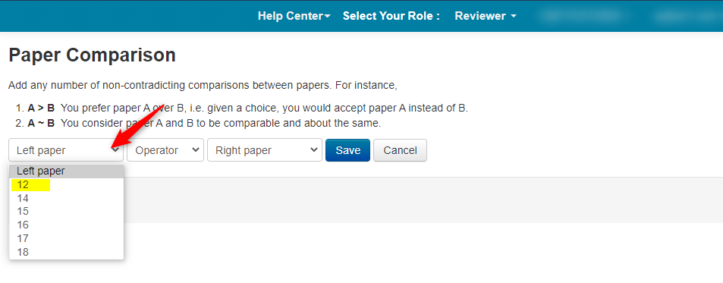This screenshot has height=283, width=723.
Task: Cancel the paper comparison
Action: point(401,150)
